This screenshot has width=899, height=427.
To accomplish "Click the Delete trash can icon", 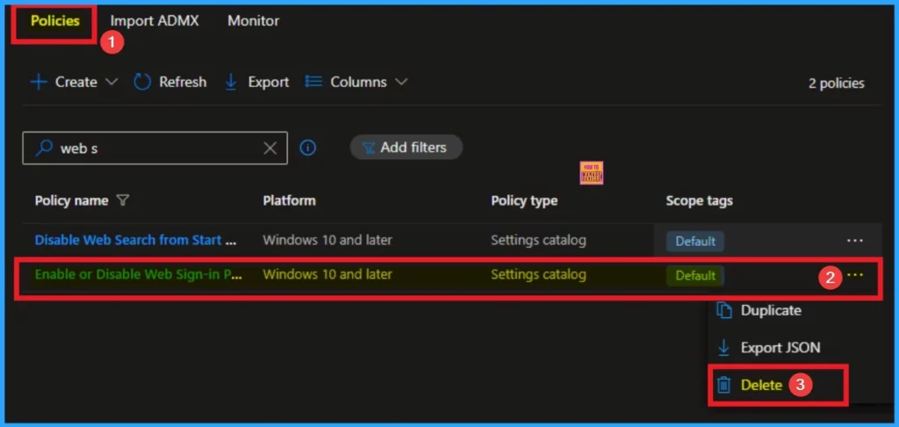I will (724, 385).
